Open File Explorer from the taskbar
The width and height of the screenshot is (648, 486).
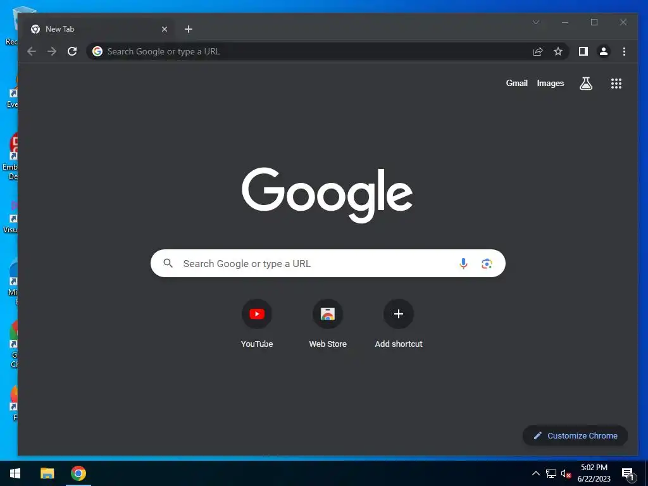click(47, 473)
